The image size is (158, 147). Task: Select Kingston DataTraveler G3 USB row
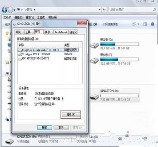click(48, 50)
